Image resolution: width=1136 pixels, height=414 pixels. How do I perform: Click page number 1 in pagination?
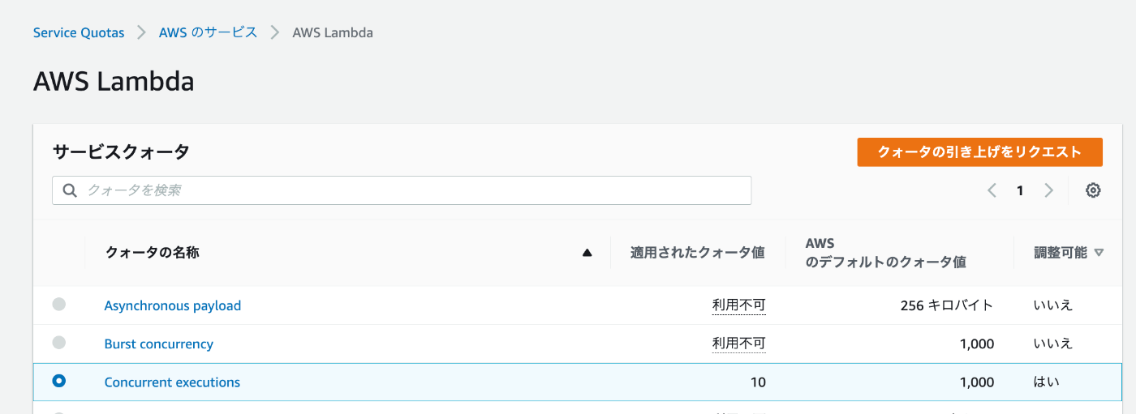tap(1020, 191)
